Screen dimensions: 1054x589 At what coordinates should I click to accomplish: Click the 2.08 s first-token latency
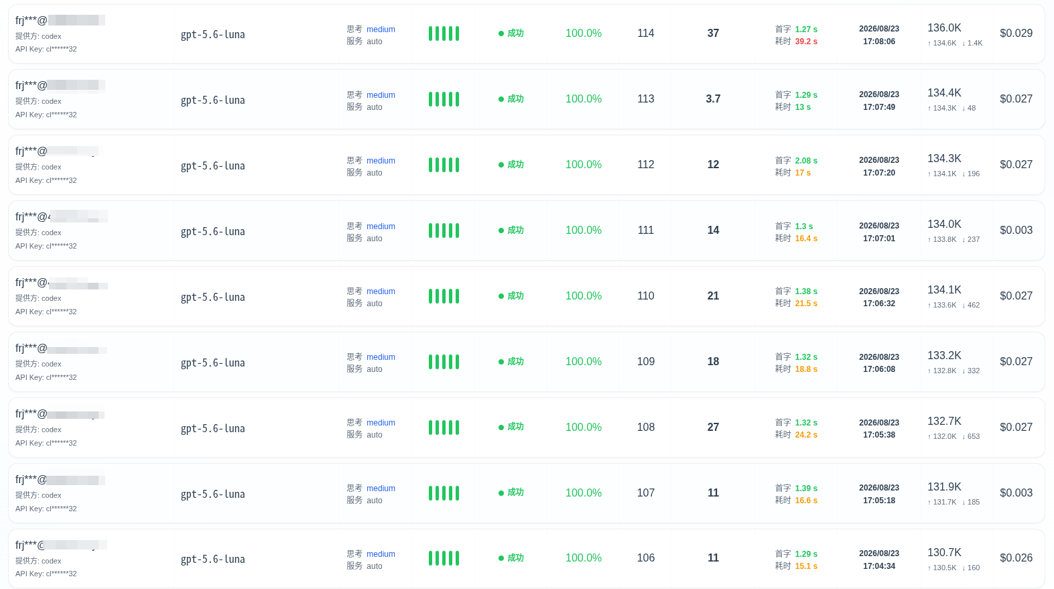(x=806, y=161)
